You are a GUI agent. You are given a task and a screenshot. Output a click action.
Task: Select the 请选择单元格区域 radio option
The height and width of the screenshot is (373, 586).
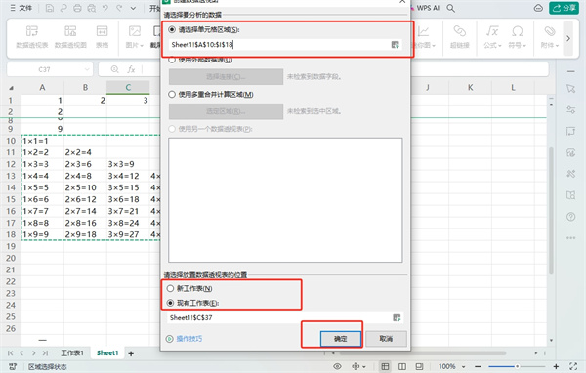pos(172,29)
